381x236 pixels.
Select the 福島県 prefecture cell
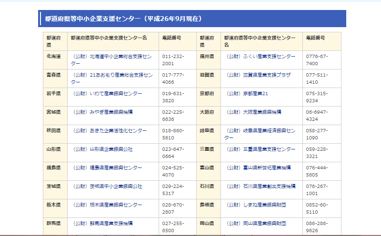pos(55,171)
